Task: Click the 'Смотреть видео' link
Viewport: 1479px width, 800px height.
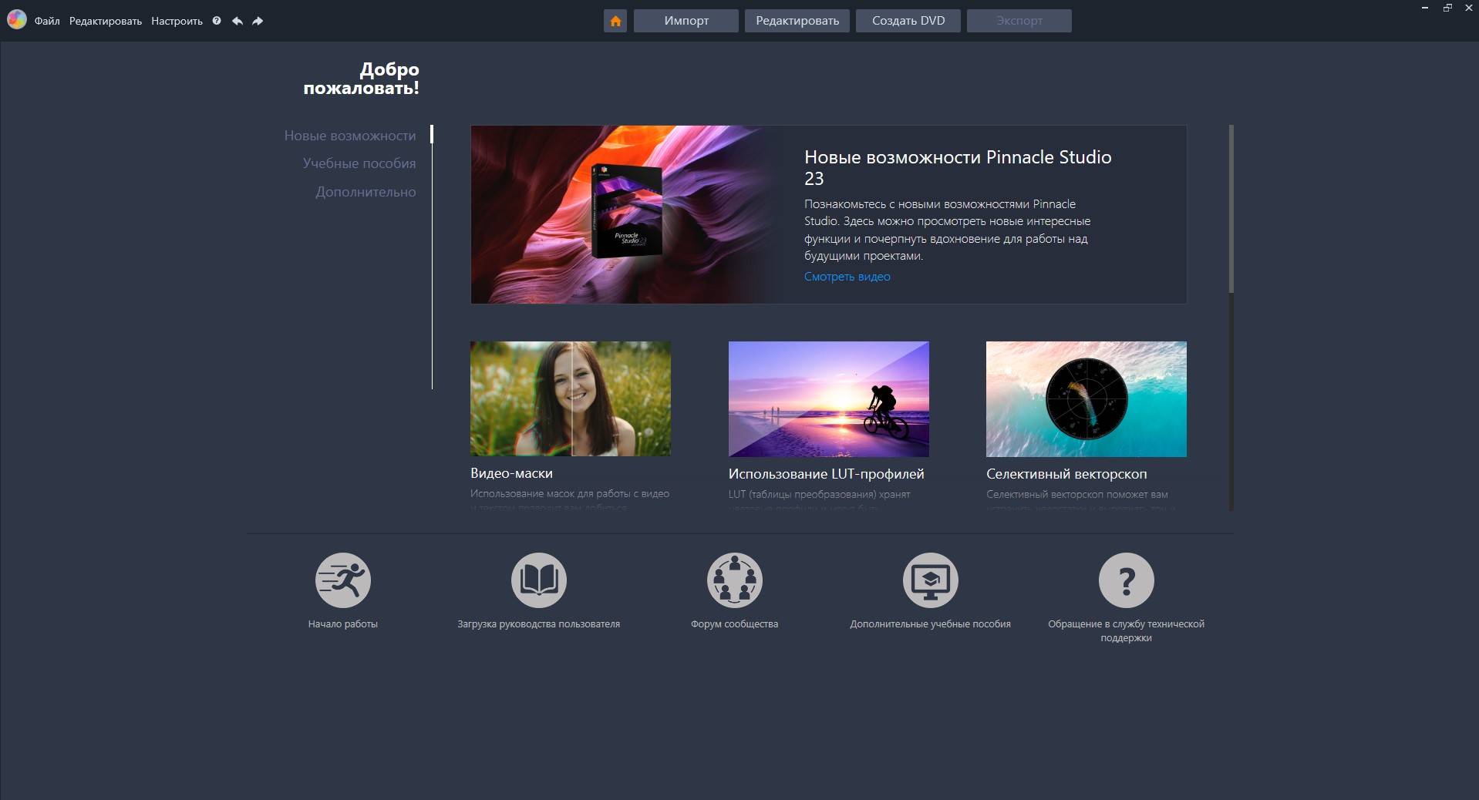Action: [x=847, y=277]
